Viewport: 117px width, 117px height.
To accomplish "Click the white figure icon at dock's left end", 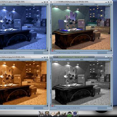I will point(42,114).
